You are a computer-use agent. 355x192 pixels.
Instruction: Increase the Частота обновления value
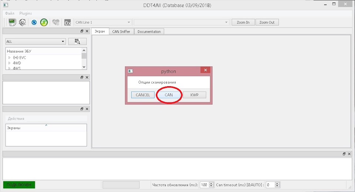pyautogui.click(x=211, y=183)
